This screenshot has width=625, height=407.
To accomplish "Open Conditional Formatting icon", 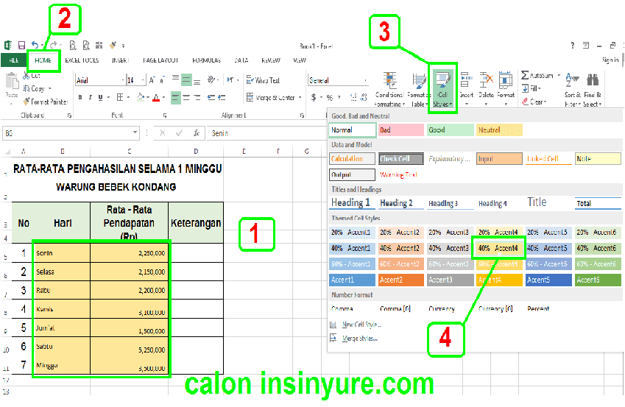I will [389, 80].
